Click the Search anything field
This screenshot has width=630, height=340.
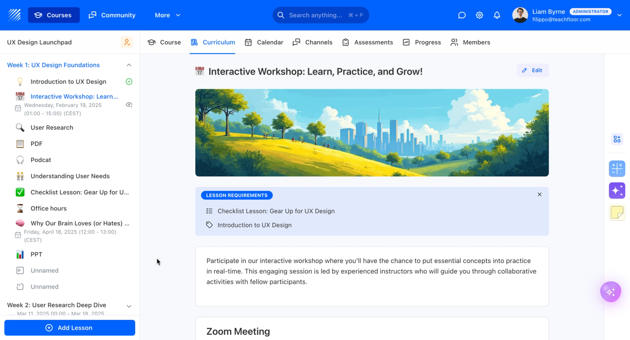321,15
